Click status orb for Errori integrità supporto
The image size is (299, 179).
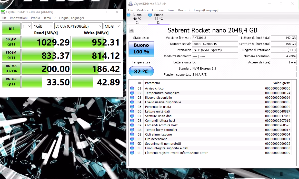point(132,148)
